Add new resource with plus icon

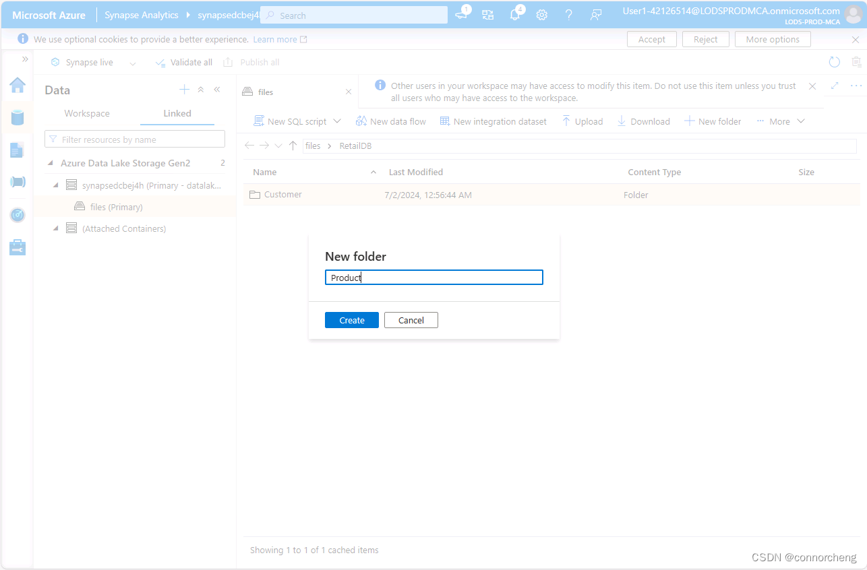point(185,90)
